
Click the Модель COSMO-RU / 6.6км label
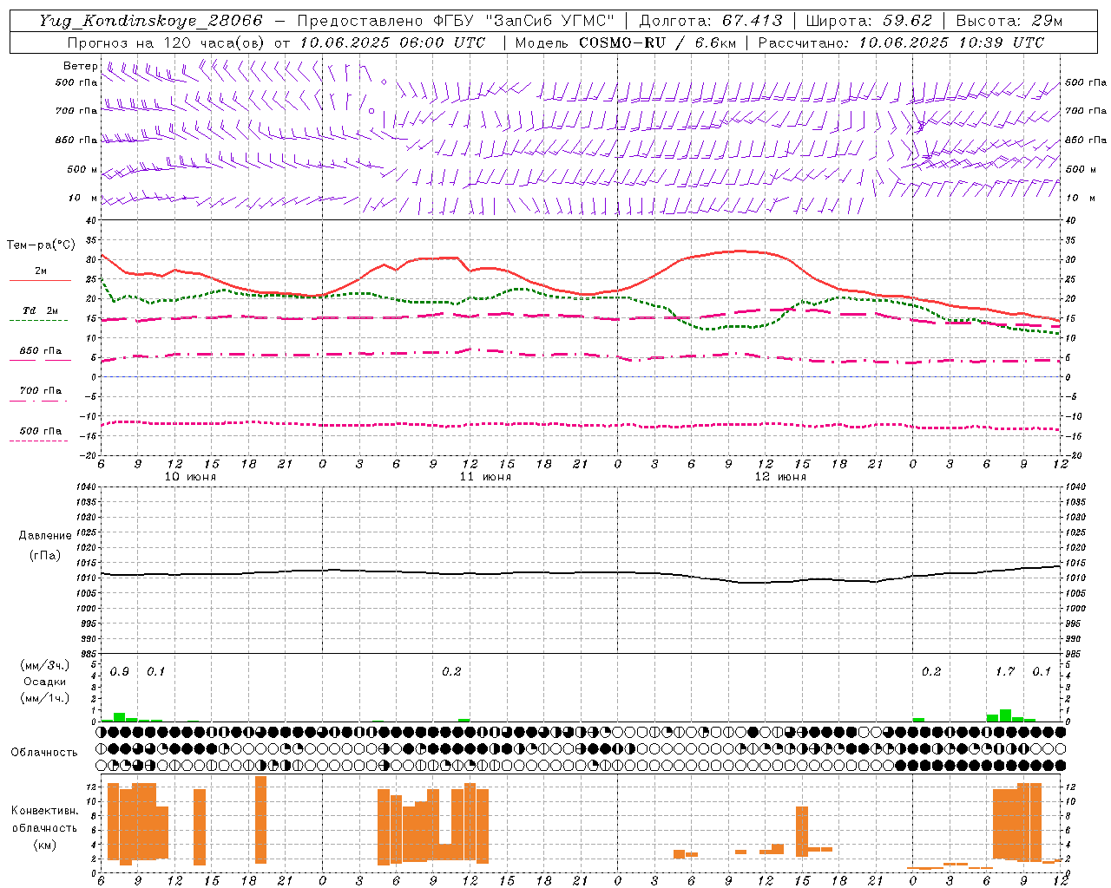pyautogui.click(x=626, y=42)
